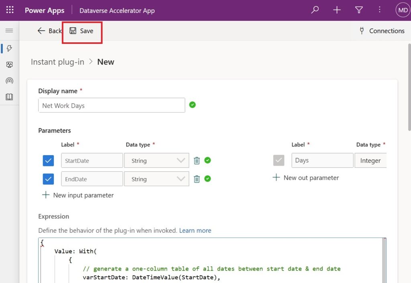Image resolution: width=411 pixels, height=283 pixels.
Task: Navigate to Instant plug-in breadcrumb
Action: pos(57,62)
